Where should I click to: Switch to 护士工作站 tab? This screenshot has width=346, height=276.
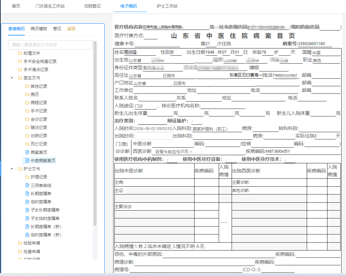167,6
